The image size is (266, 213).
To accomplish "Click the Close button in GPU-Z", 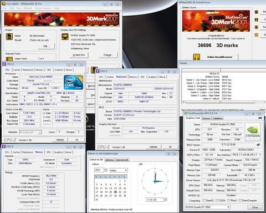I will click(255, 207).
